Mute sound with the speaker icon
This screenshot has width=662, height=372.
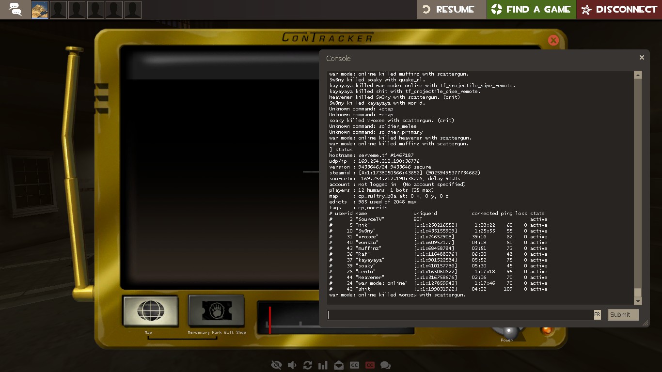(292, 365)
